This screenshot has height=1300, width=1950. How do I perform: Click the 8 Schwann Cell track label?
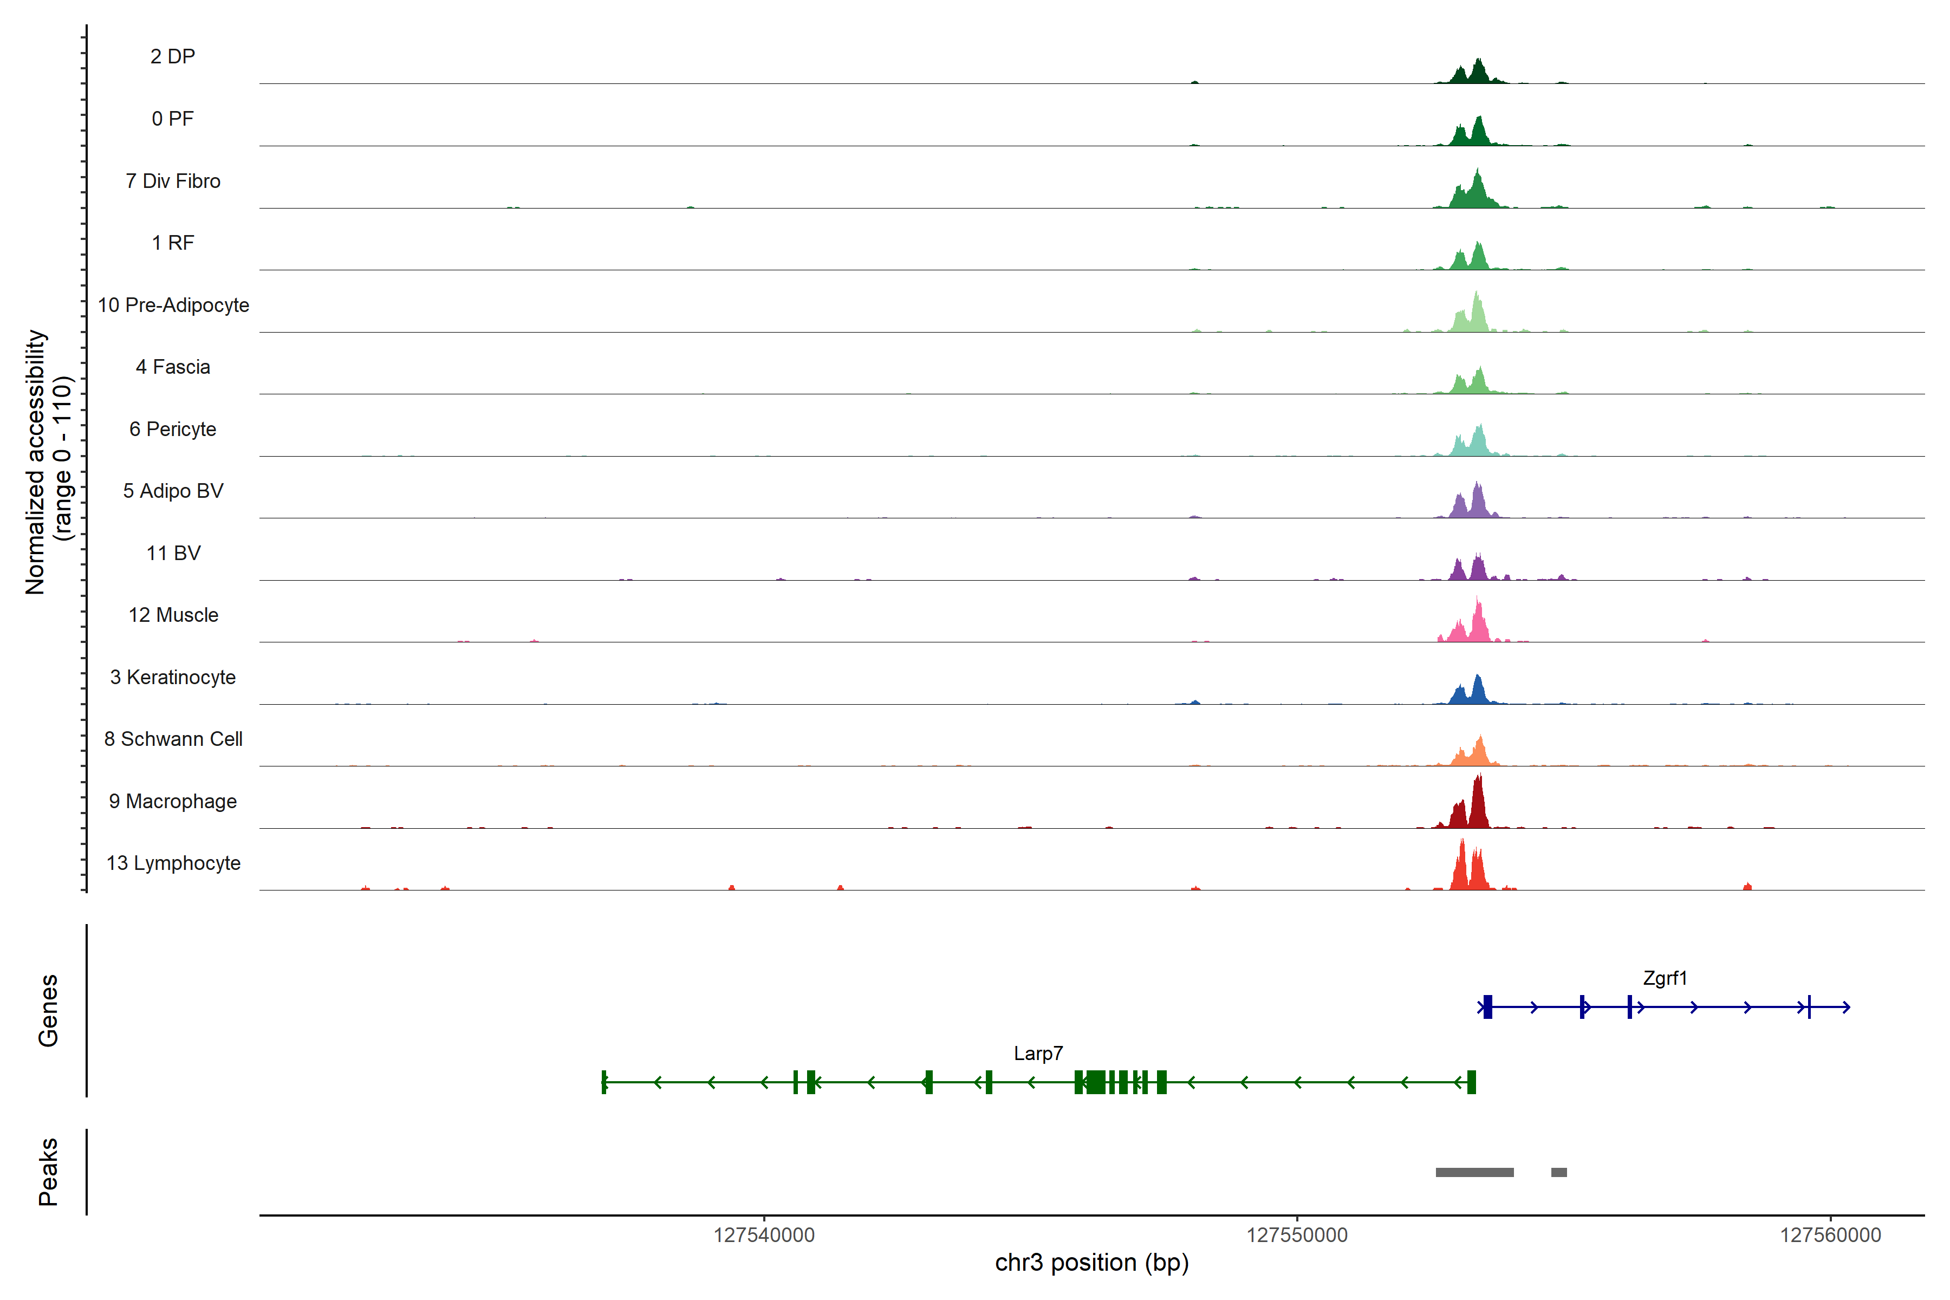tap(173, 739)
